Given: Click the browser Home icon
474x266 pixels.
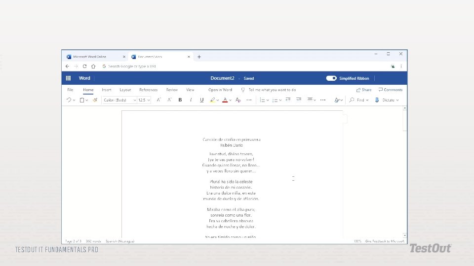Looking at the screenshot, I should click(x=93, y=66).
